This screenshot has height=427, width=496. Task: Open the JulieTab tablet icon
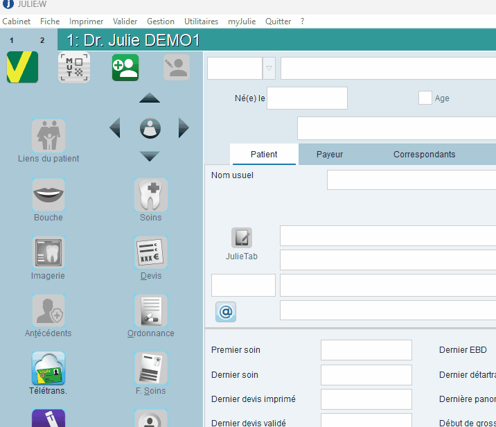tap(242, 238)
